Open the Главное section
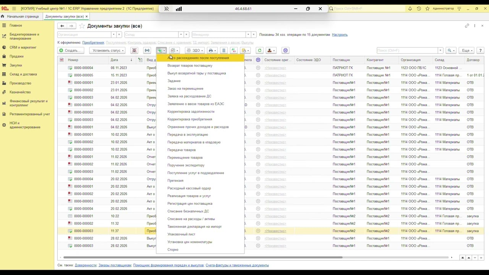The image size is (489, 275). pyautogui.click(x=16, y=25)
